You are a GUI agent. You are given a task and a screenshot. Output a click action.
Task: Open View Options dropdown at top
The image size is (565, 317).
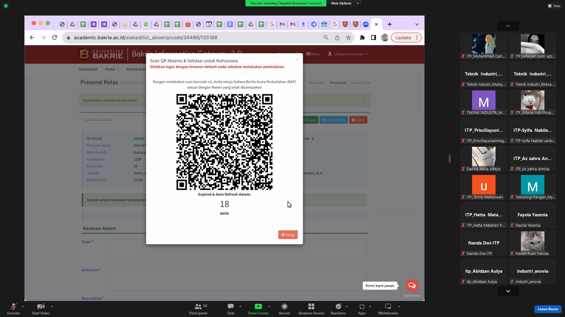[x=344, y=3]
